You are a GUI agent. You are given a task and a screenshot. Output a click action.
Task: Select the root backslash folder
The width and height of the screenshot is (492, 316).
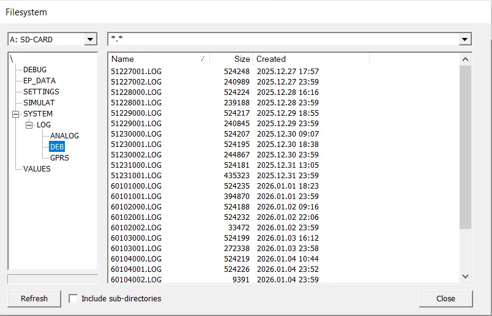pyautogui.click(x=12, y=59)
